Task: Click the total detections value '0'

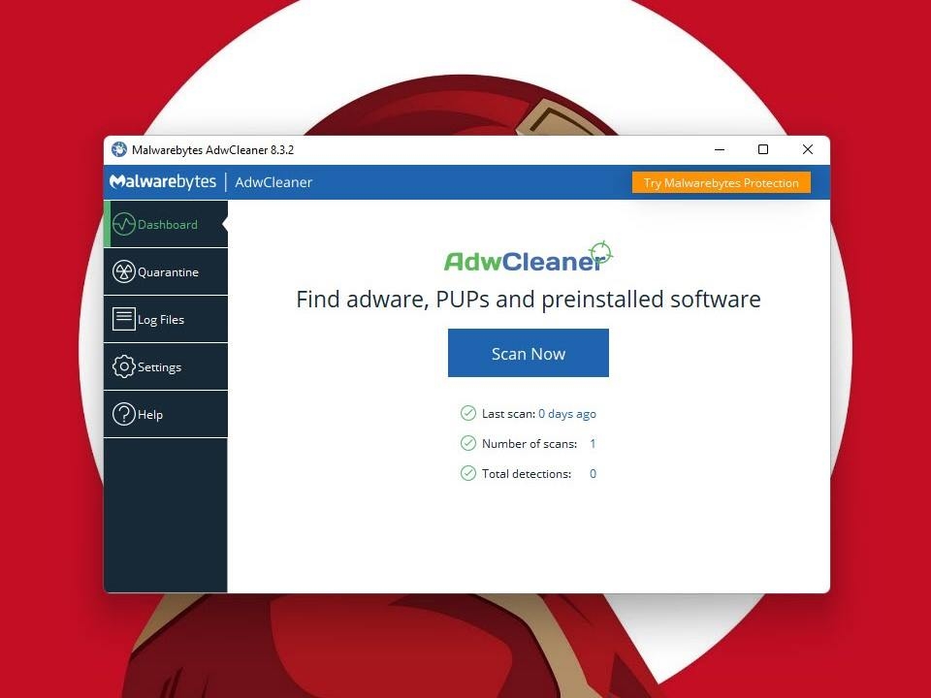Action: click(593, 474)
